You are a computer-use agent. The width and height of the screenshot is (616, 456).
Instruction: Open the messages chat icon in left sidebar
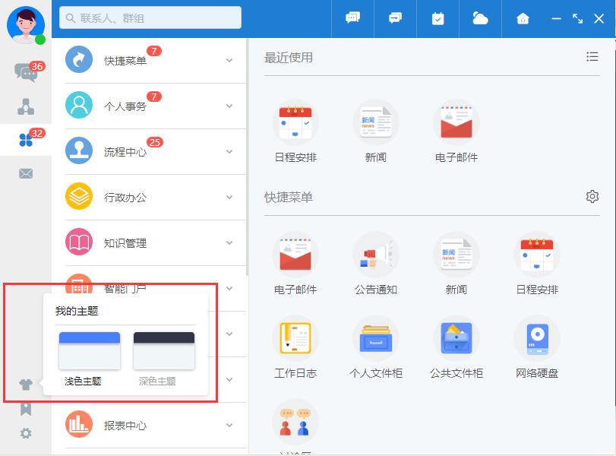26,72
